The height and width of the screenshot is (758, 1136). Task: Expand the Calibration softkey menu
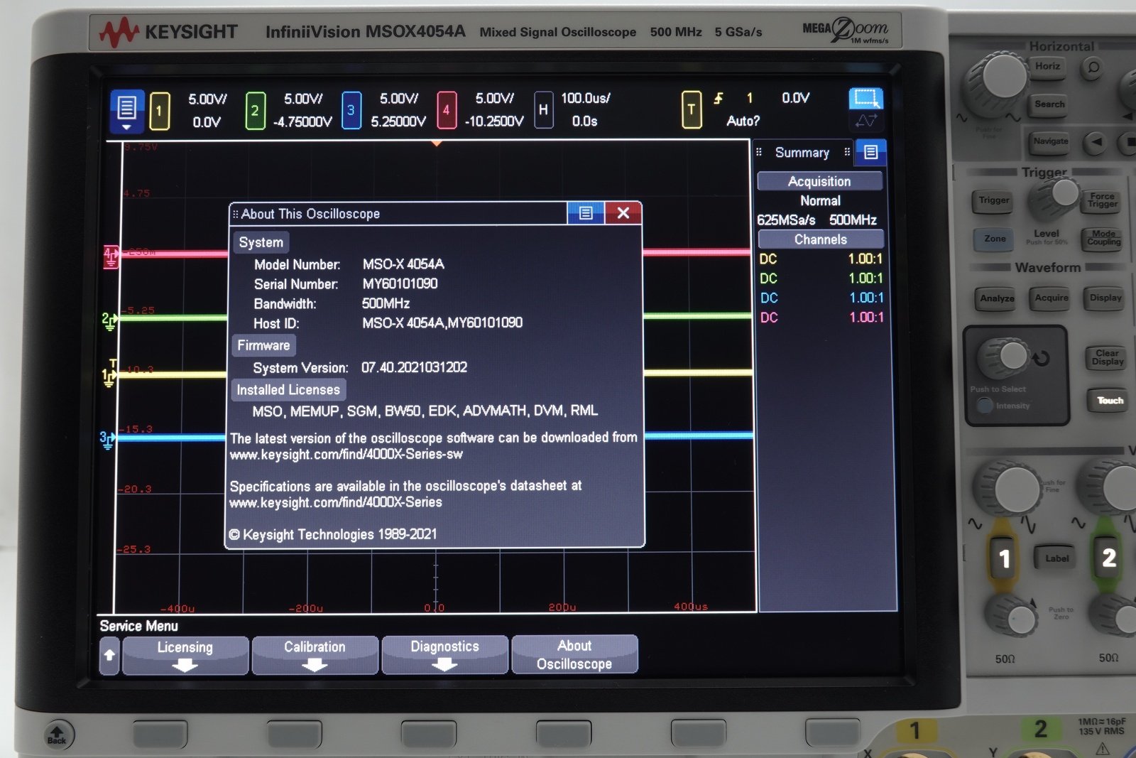coord(315,655)
